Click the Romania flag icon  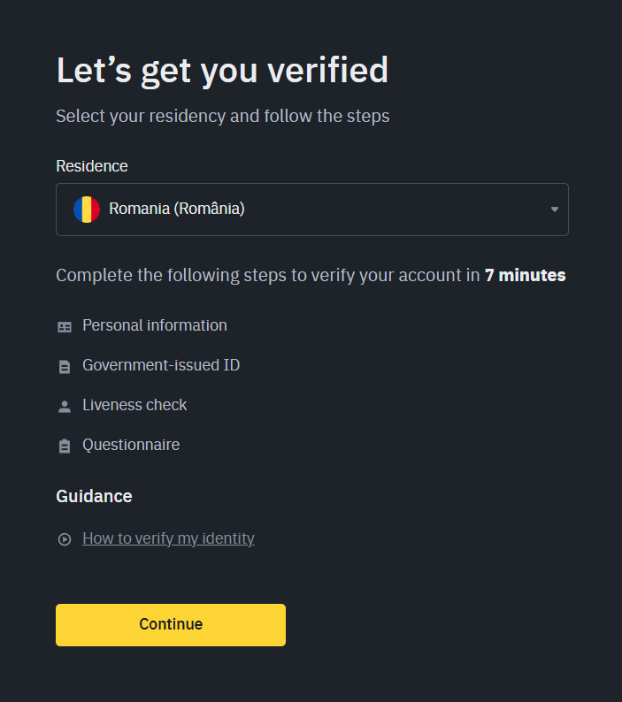click(87, 210)
